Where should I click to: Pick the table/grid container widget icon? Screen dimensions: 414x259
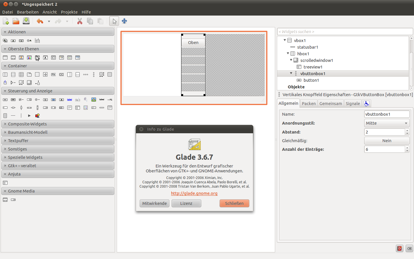pos(21,75)
